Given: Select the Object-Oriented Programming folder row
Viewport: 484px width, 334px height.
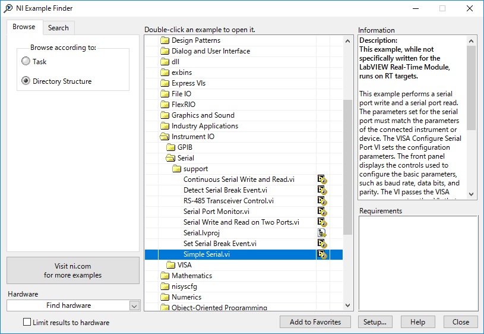Looking at the screenshot, I should 243,307.
